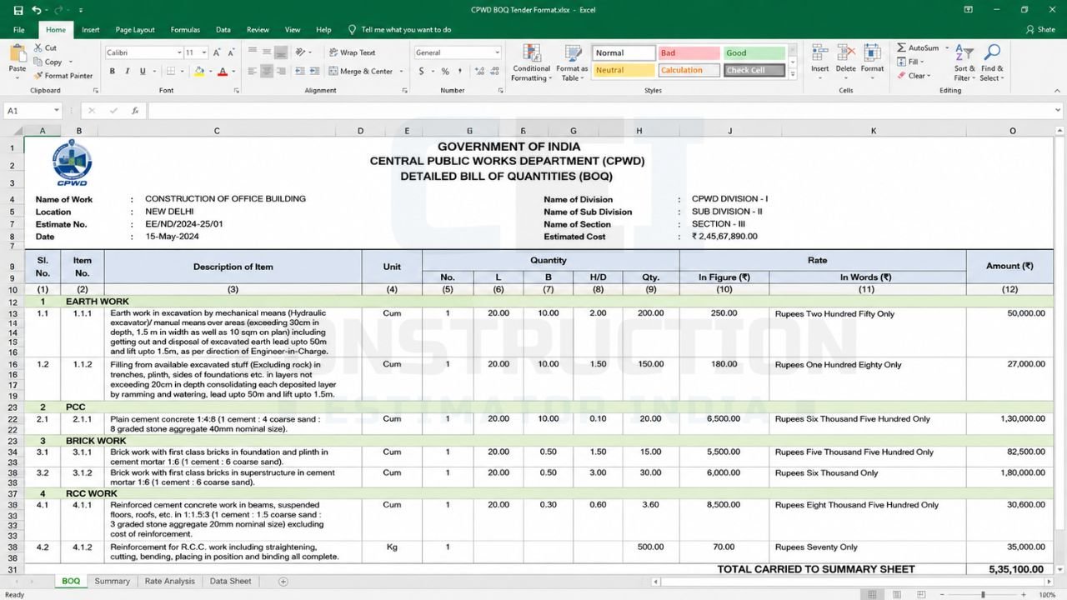Undo the last action
The image size is (1067, 600).
[x=38, y=10]
